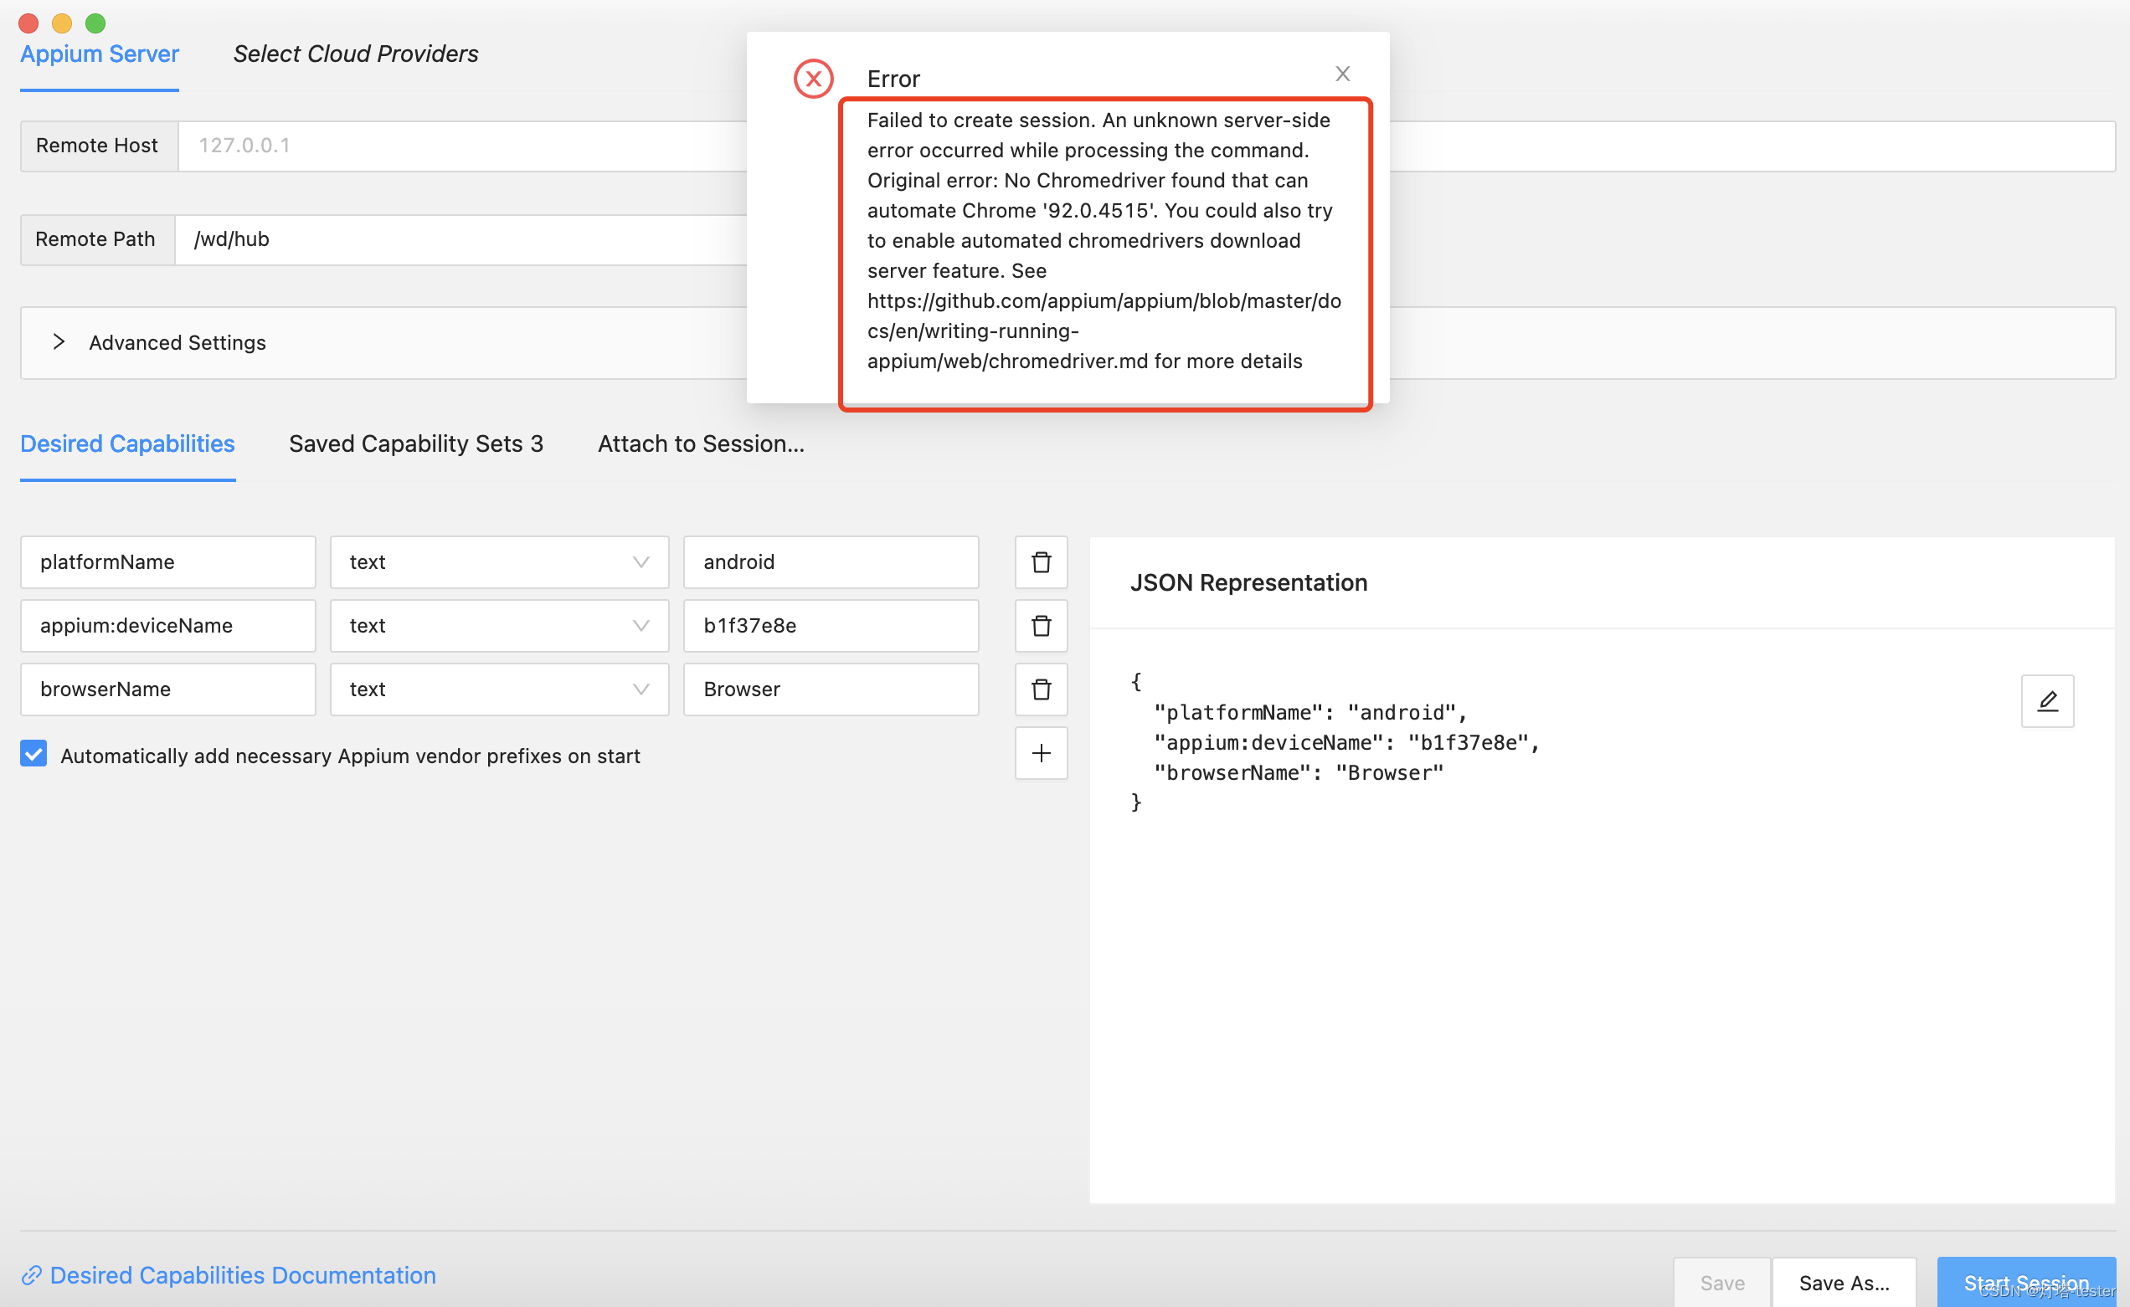Delete the appium:deviceName capability row
The image size is (2130, 1307).
[1041, 625]
